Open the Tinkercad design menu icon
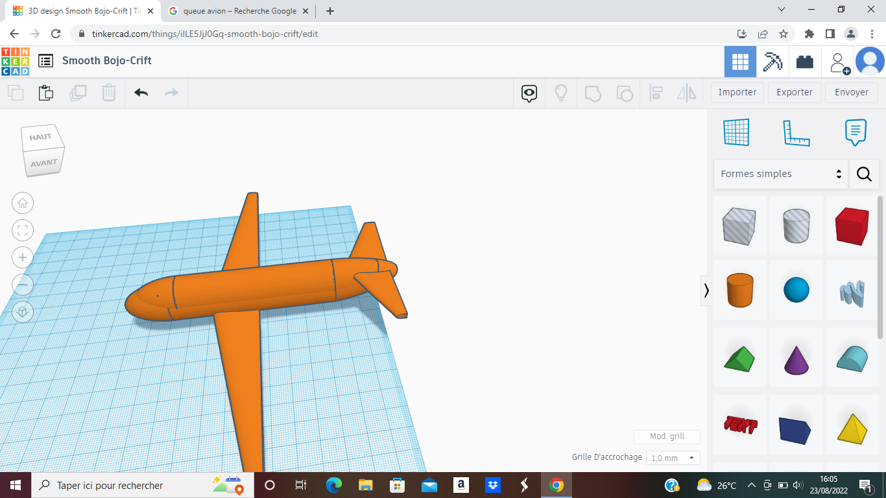Viewport: 886px width, 498px height. pos(45,60)
